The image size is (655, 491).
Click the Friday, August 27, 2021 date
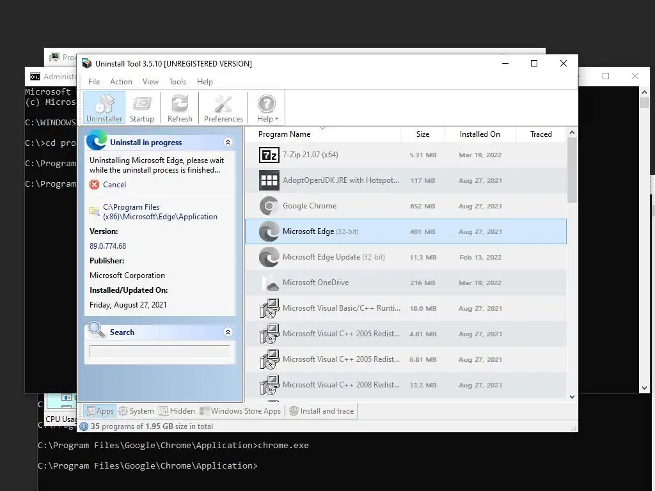(x=128, y=305)
